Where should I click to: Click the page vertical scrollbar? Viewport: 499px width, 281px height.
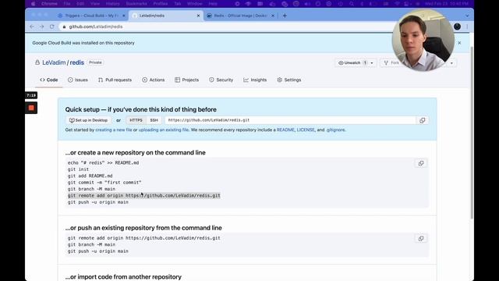click(472, 132)
